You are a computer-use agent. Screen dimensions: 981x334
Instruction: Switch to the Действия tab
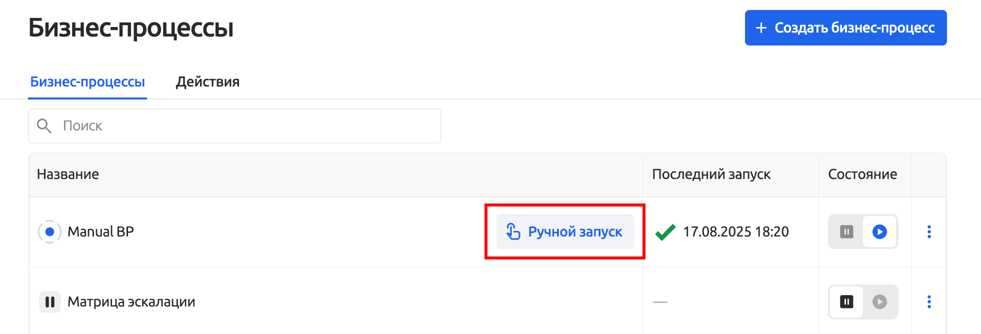207,82
